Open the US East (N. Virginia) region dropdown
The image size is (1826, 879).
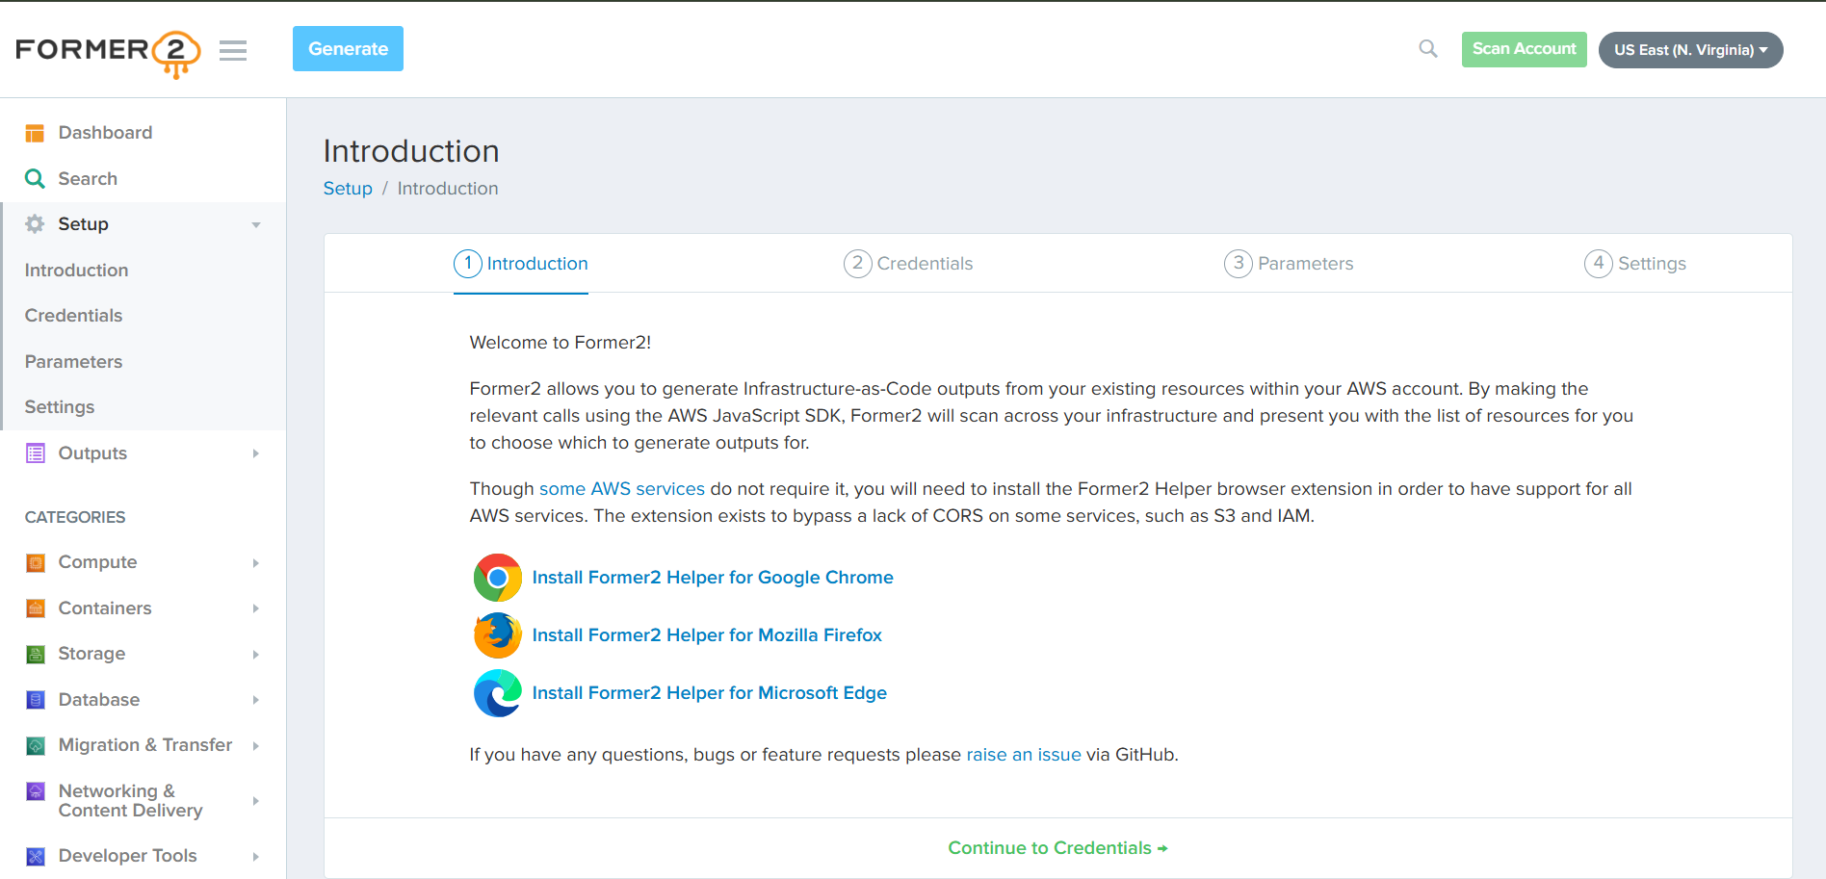click(x=1690, y=49)
